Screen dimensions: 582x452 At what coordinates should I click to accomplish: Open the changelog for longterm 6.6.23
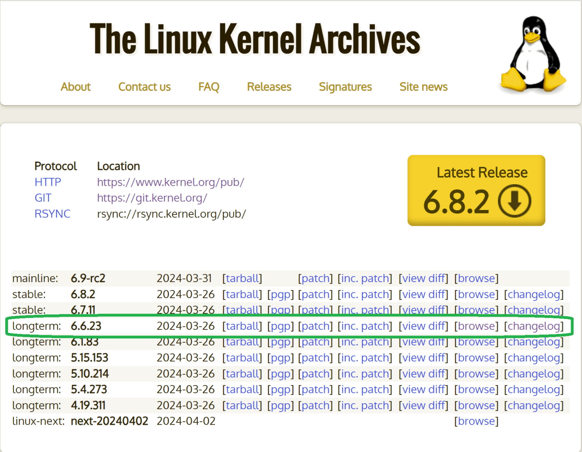tap(534, 326)
